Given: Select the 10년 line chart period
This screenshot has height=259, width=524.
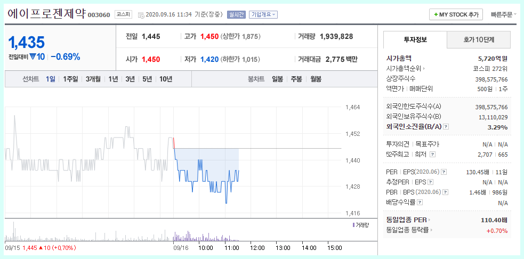Looking at the screenshot, I should [166, 79].
